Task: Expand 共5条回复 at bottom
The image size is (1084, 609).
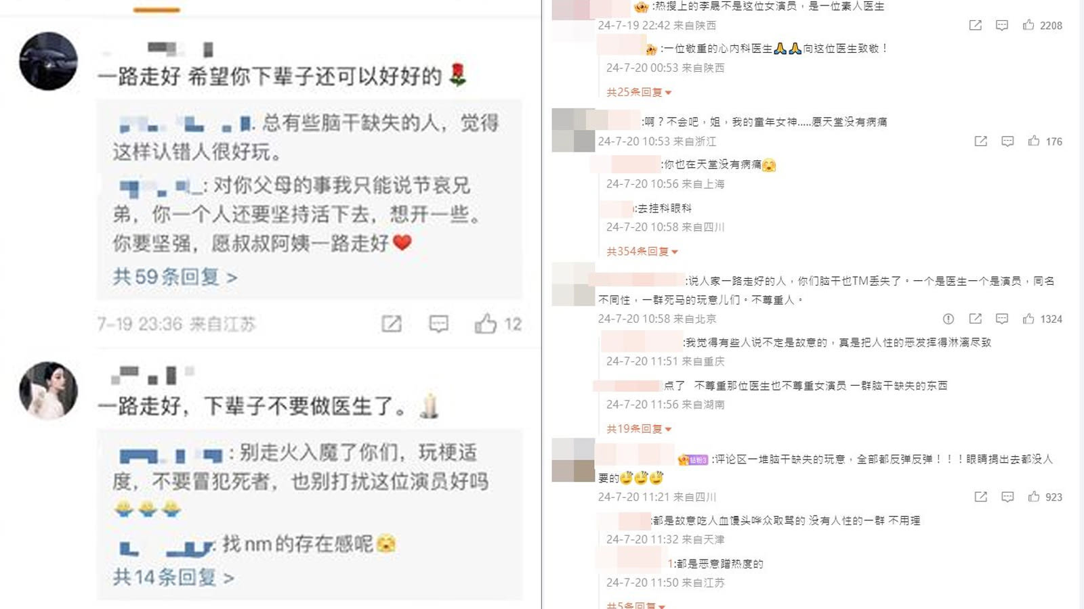Action: pyautogui.click(x=635, y=604)
